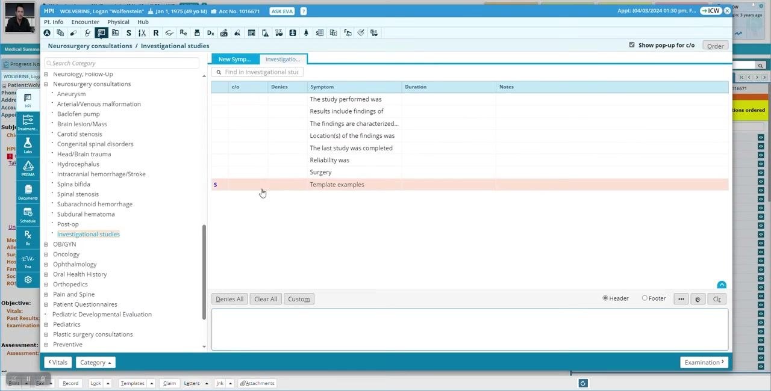This screenshot has width=771, height=391.
Task: Open PRISMA in left sidebar
Action: 28,168
